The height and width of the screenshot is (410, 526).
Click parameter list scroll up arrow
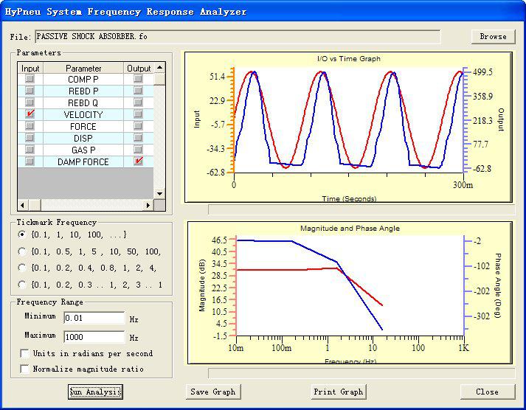coord(159,68)
